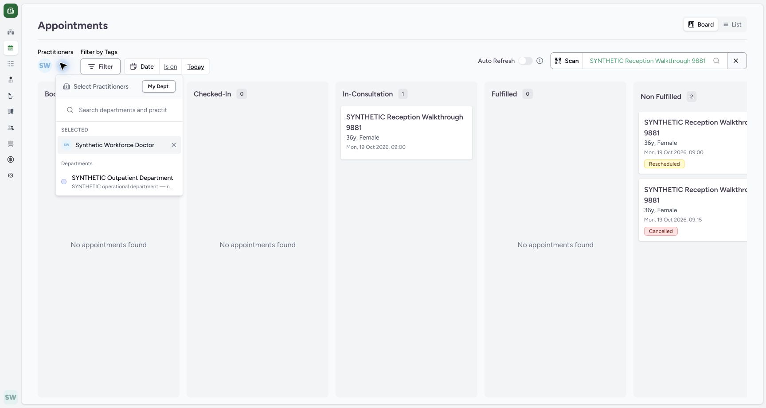Click the Auto Refresh info icon
This screenshot has height=408, width=766.
(539, 61)
